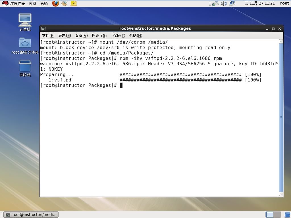291x218 pixels.
Task: Click the 1: NOKEY output line
Action: click(x=51, y=69)
